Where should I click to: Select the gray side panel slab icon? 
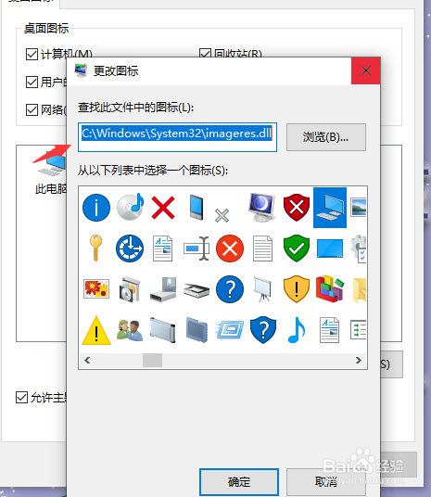point(162,330)
